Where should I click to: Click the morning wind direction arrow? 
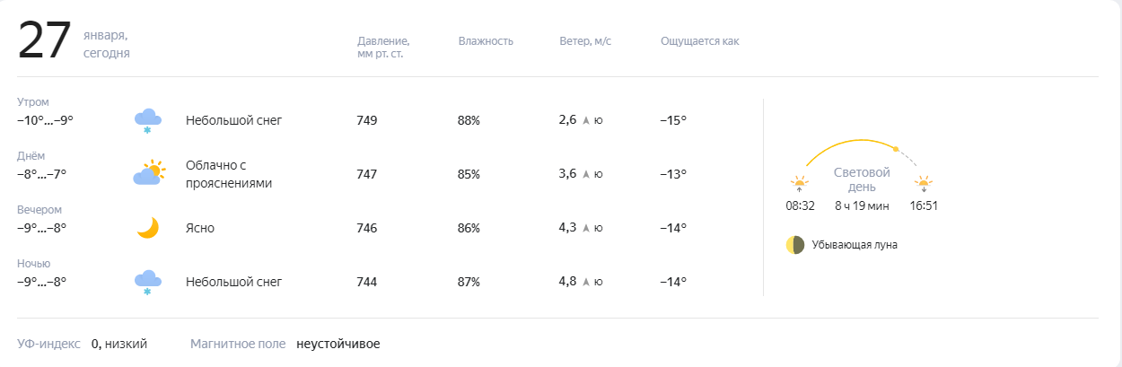(x=586, y=120)
